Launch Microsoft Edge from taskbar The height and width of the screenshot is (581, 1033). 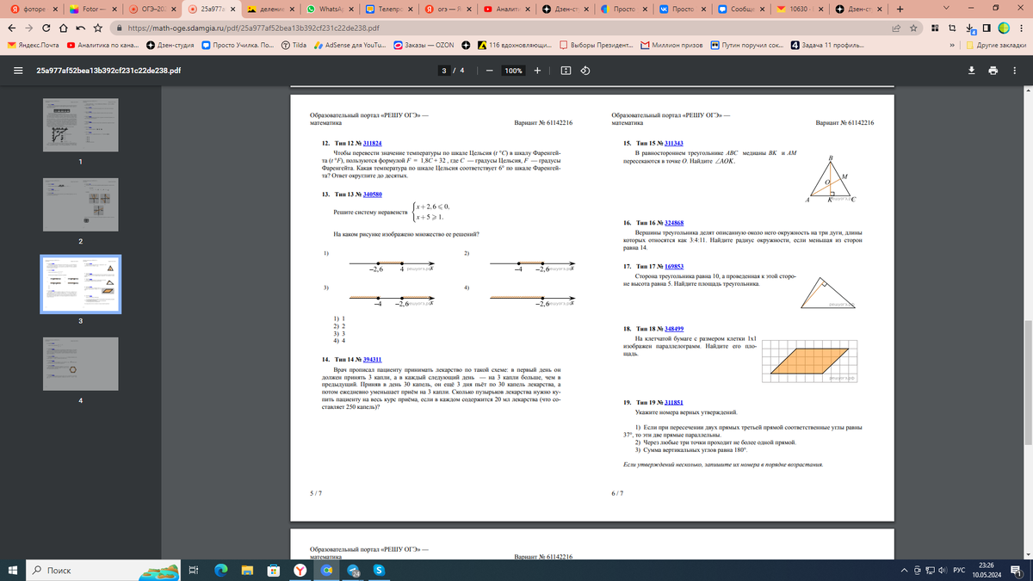(x=220, y=571)
